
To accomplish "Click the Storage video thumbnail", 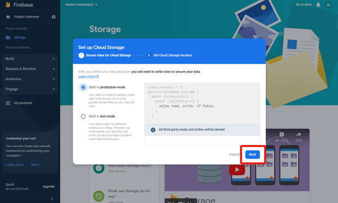I will (237, 160).
